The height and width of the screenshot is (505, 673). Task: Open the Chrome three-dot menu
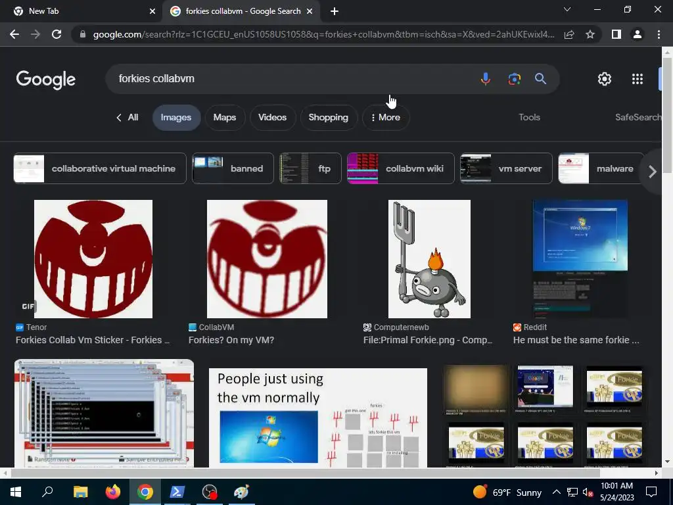[659, 34]
